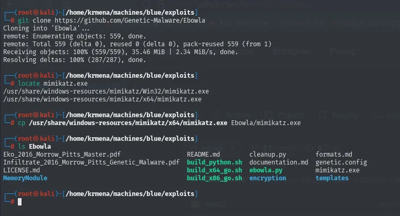Select build_x86_go.sh script name

pyautogui.click(x=214, y=178)
